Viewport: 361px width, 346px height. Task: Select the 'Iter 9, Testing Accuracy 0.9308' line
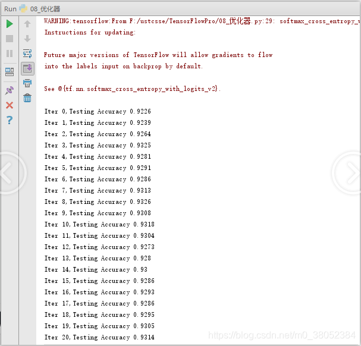98,213
